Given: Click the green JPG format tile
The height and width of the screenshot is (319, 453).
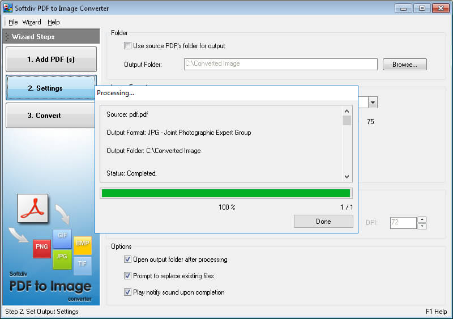Looking at the screenshot, I should [62, 260].
